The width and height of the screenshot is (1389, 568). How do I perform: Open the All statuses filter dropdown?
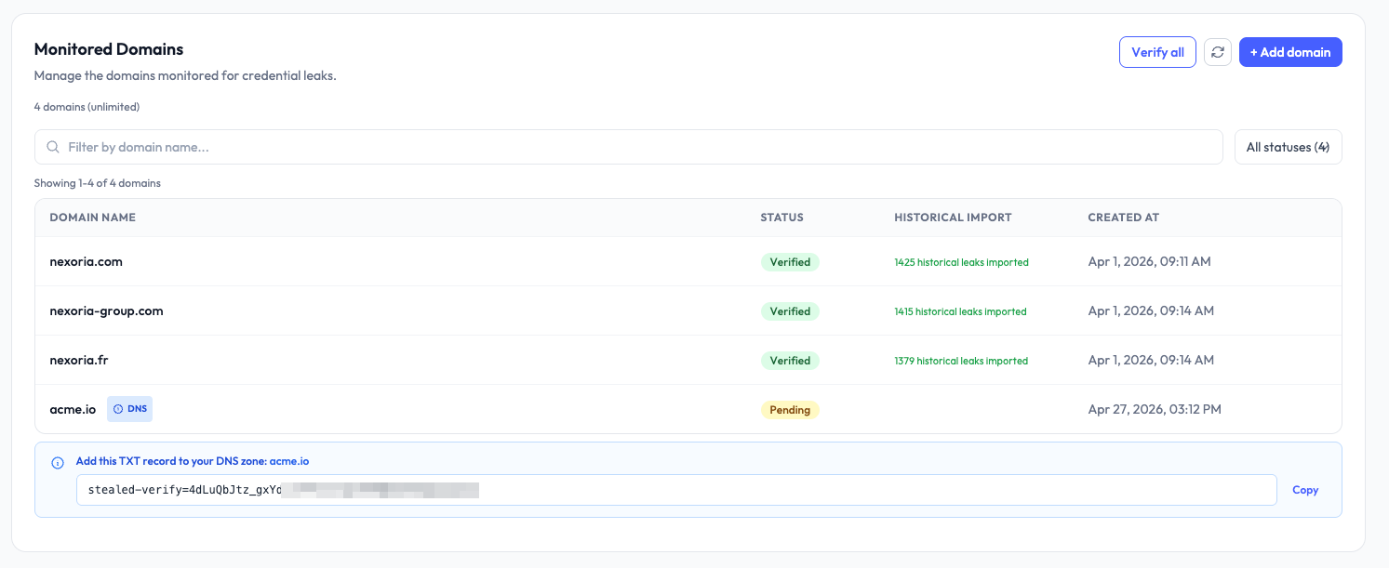tap(1289, 146)
